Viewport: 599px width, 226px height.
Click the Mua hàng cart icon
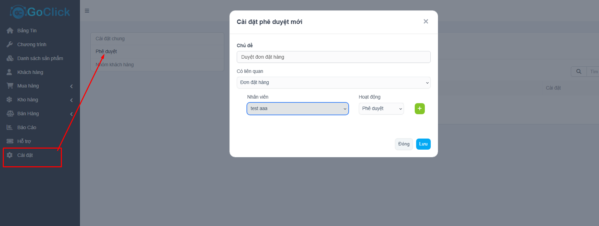tap(10, 86)
